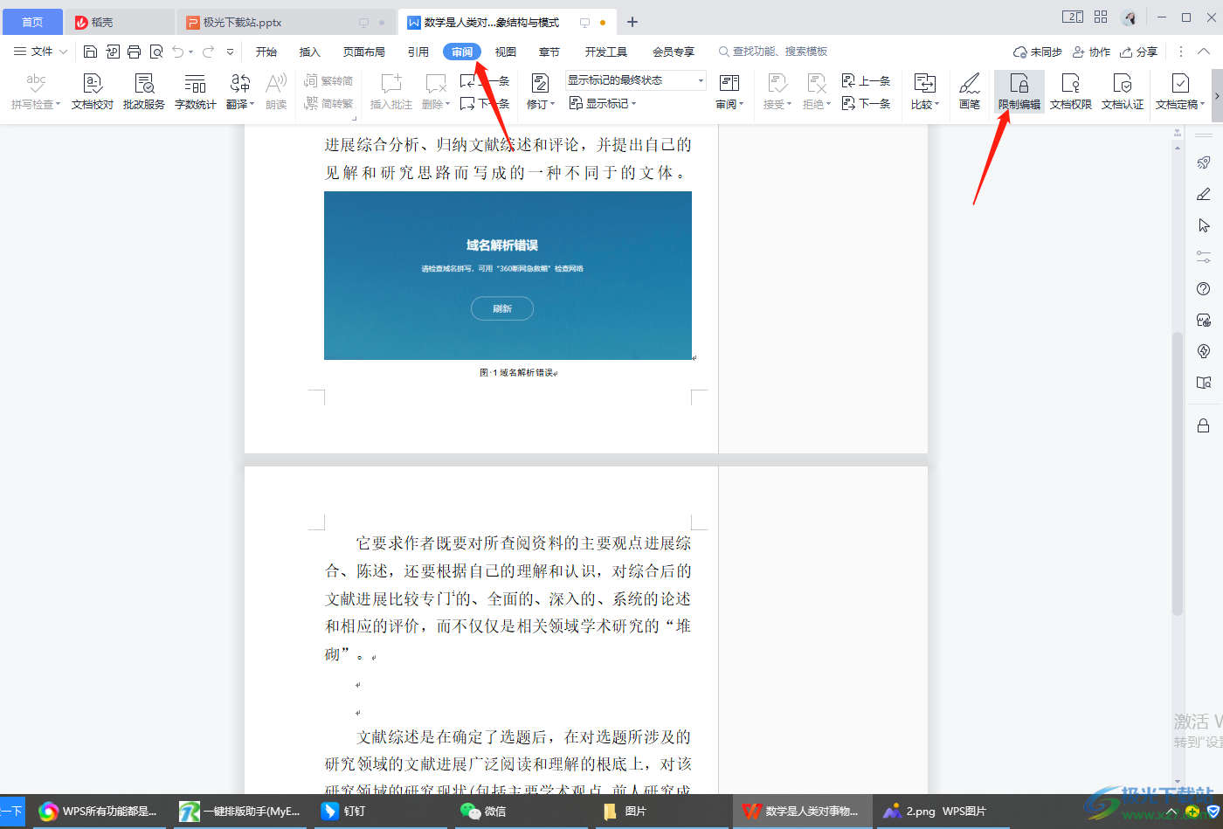Click the padlock icon in right sidebar
The height and width of the screenshot is (829, 1223).
(1204, 425)
